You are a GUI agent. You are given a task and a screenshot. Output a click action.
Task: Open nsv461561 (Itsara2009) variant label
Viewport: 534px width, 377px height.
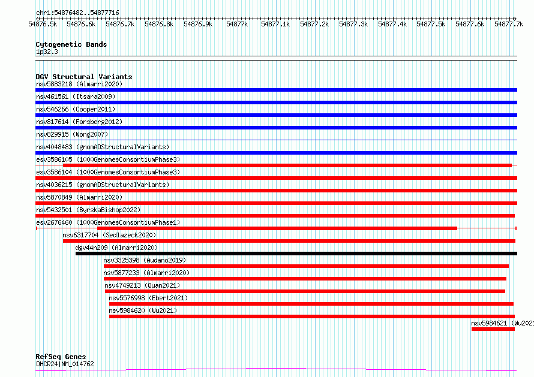point(76,96)
